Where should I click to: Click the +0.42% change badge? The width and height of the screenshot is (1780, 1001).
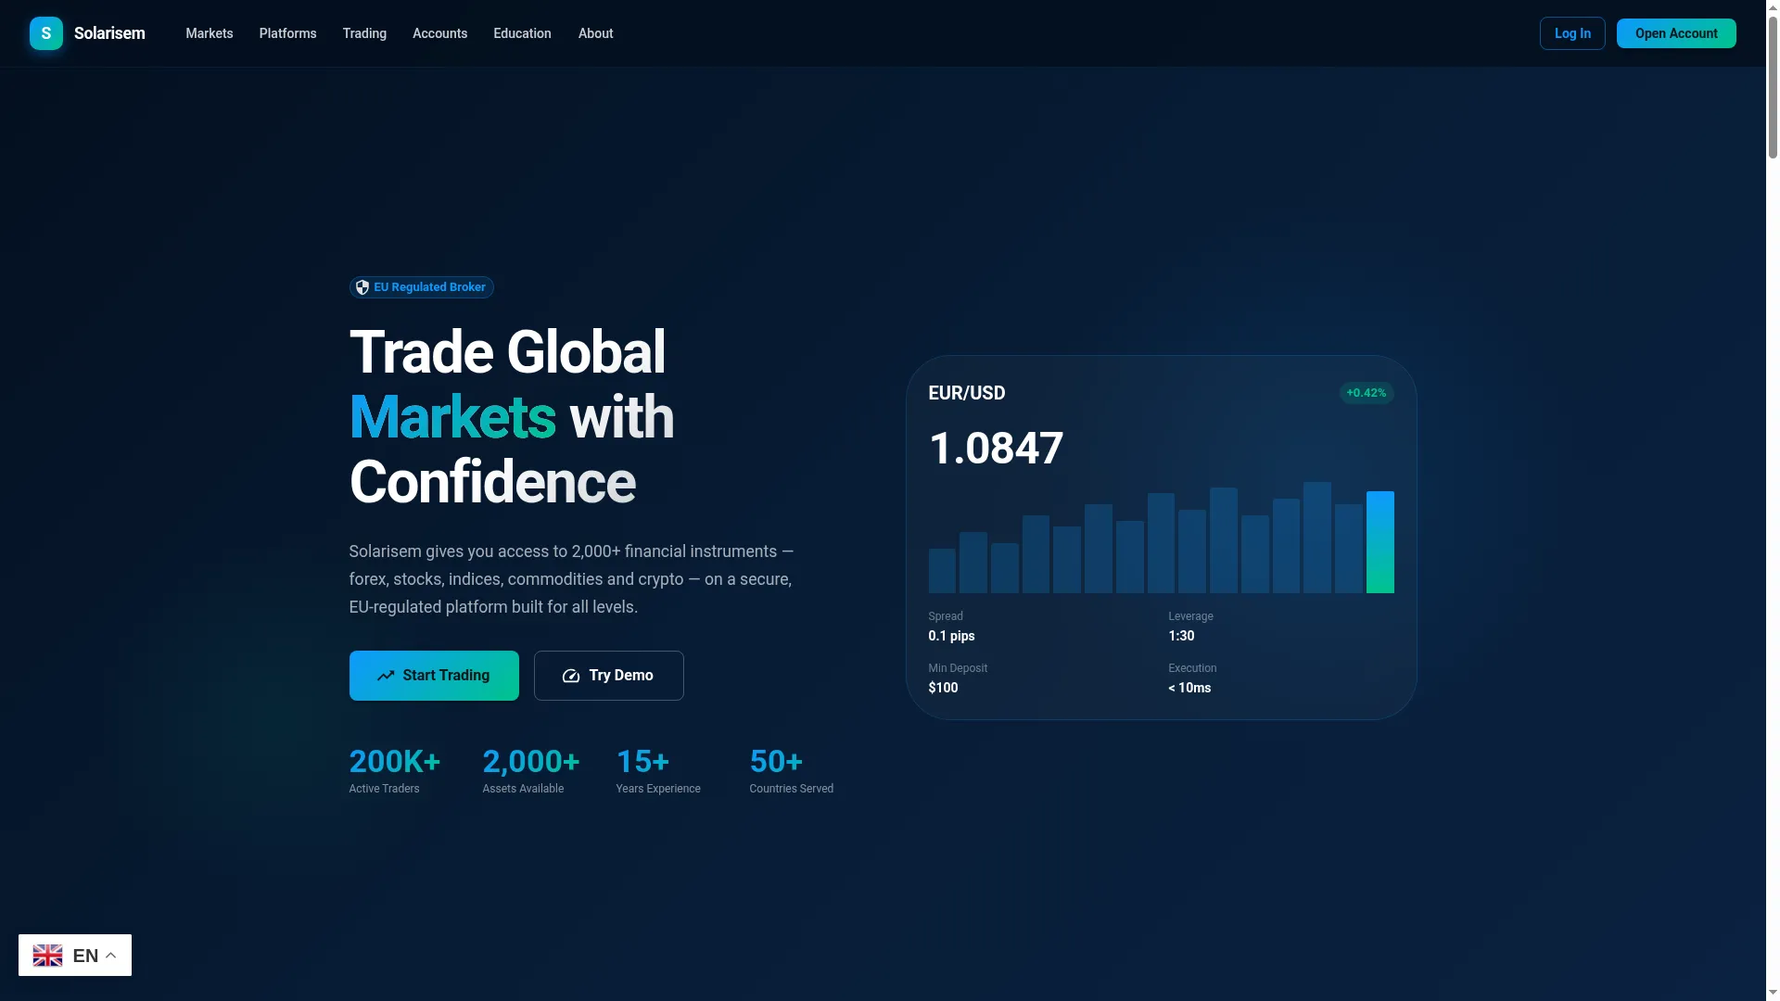click(1367, 393)
